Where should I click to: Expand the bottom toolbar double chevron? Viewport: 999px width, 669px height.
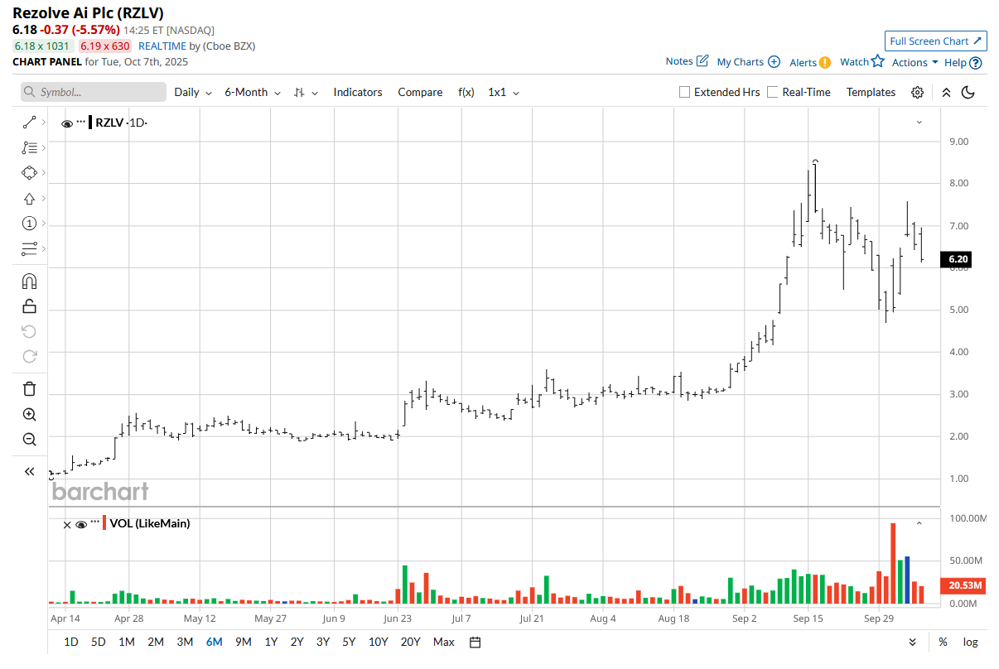pyautogui.click(x=912, y=642)
